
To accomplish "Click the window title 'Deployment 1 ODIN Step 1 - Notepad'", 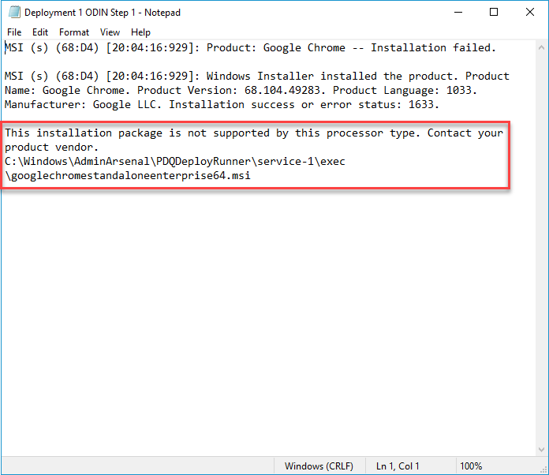I will point(103,13).
